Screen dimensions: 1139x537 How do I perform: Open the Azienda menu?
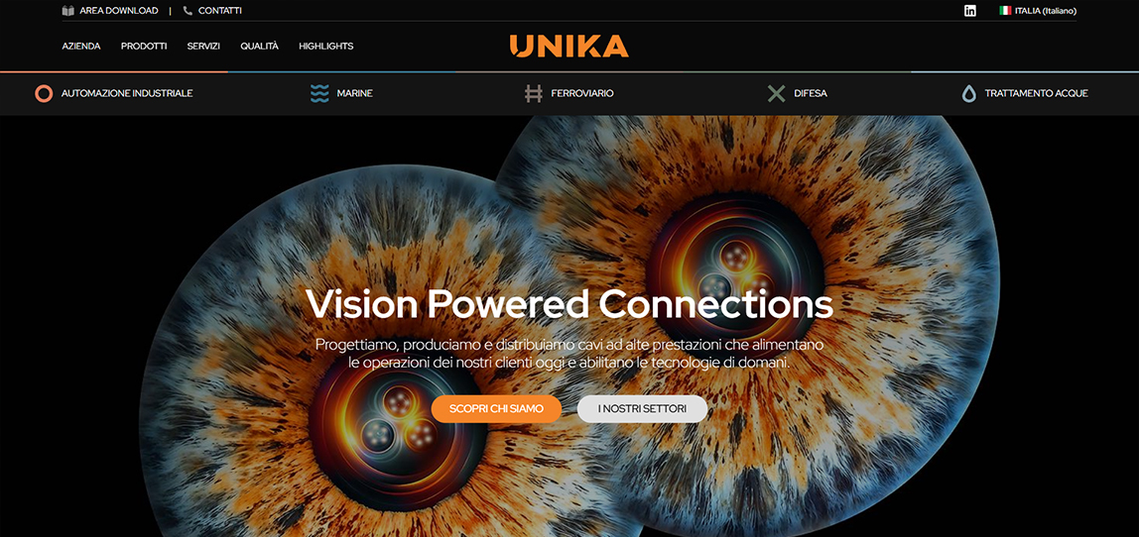[x=81, y=46]
